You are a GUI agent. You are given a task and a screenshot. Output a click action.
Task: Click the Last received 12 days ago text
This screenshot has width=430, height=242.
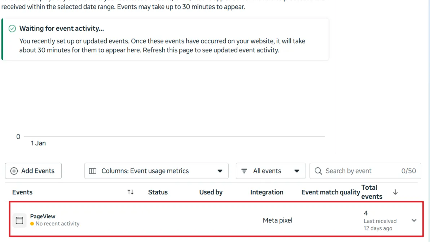pos(380,225)
